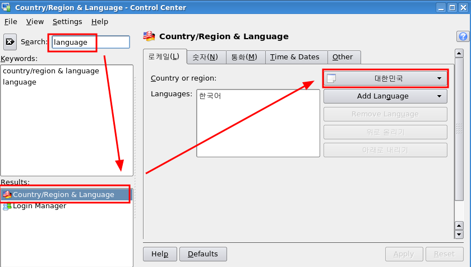Viewport: 471px width, 267px height.
Task: Switch to the Time & Dates tab
Action: tap(296, 57)
